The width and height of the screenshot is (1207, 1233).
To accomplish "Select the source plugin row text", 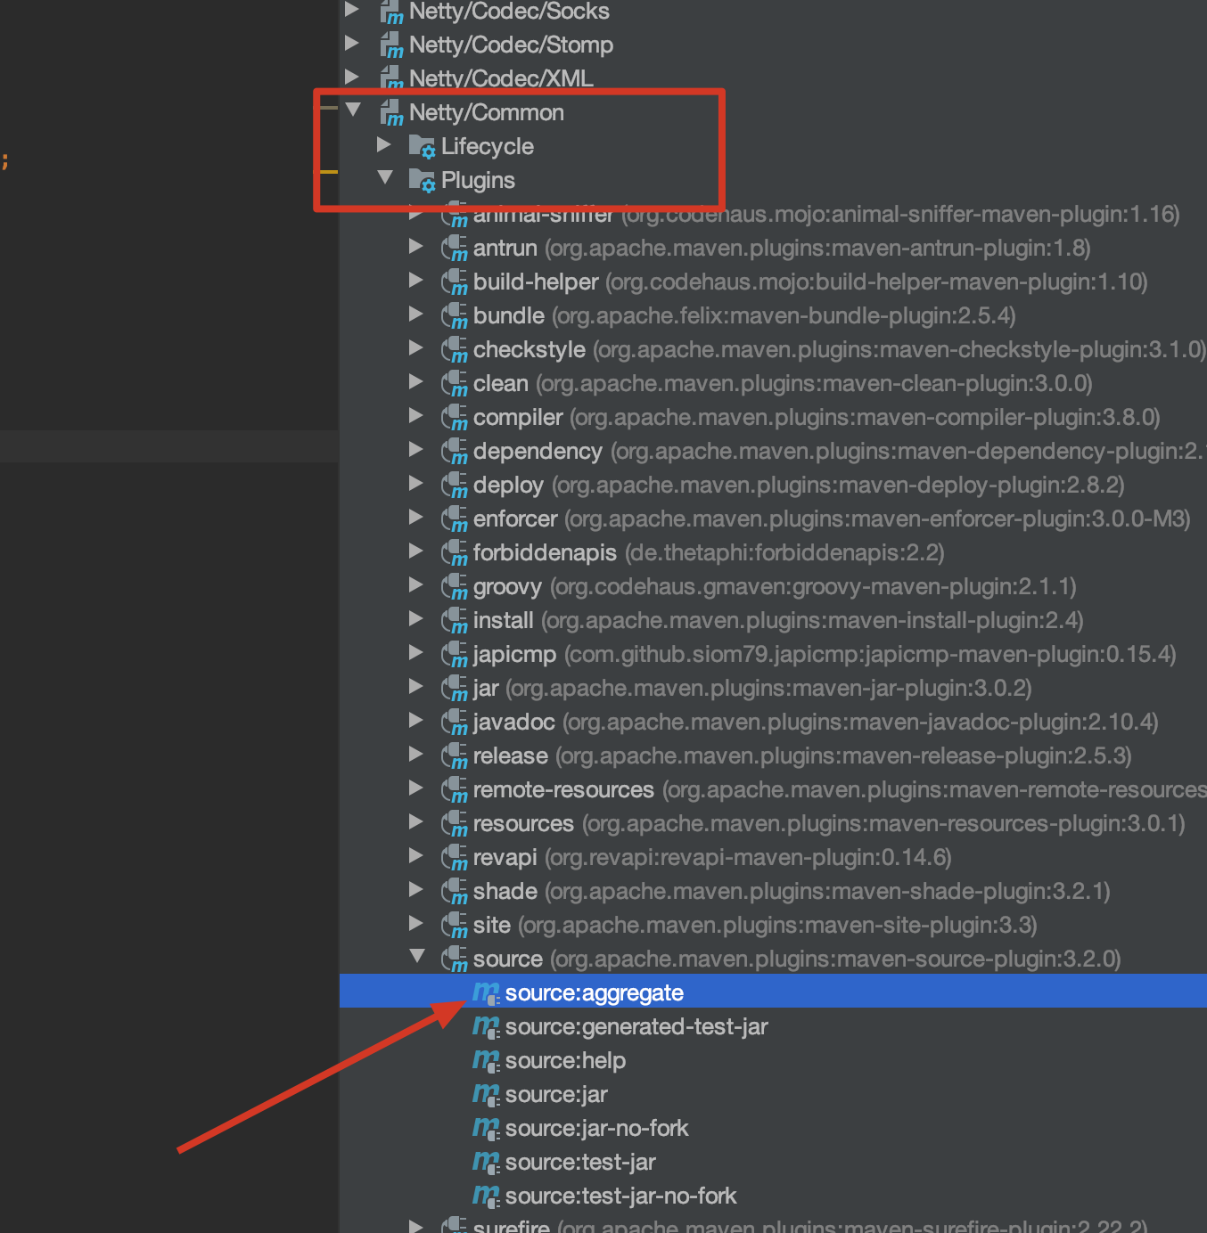I will [x=797, y=959].
